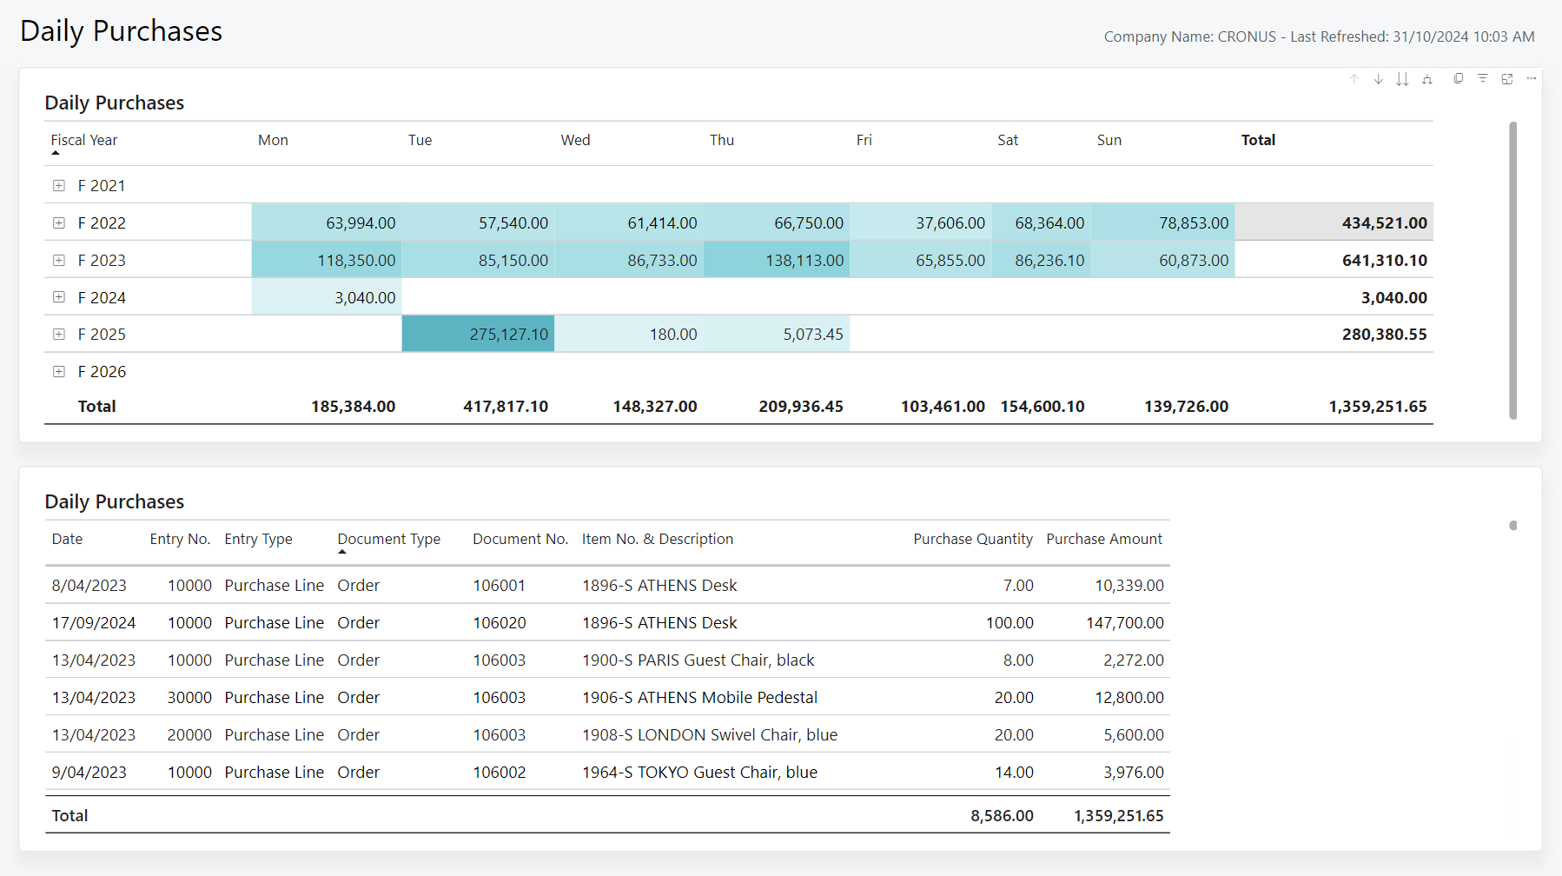The width and height of the screenshot is (1562, 876).
Task: Sort by Entry No. column header
Action: 180,539
